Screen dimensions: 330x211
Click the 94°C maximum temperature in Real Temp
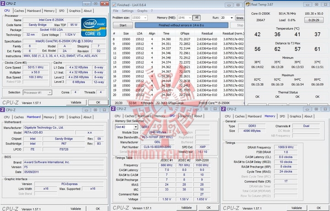297,80
